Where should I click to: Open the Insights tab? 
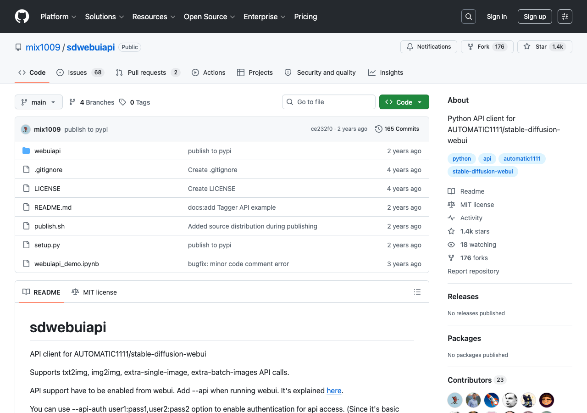[x=386, y=73]
